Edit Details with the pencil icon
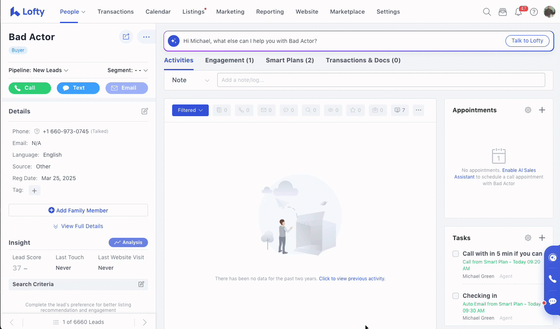This screenshot has width=560, height=329. [x=144, y=111]
